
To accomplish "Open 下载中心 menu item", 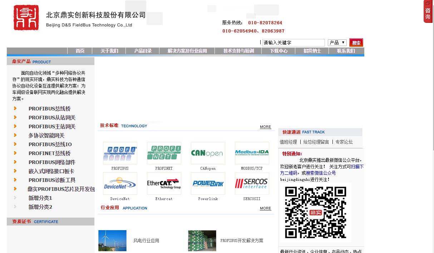I will coord(278,51).
